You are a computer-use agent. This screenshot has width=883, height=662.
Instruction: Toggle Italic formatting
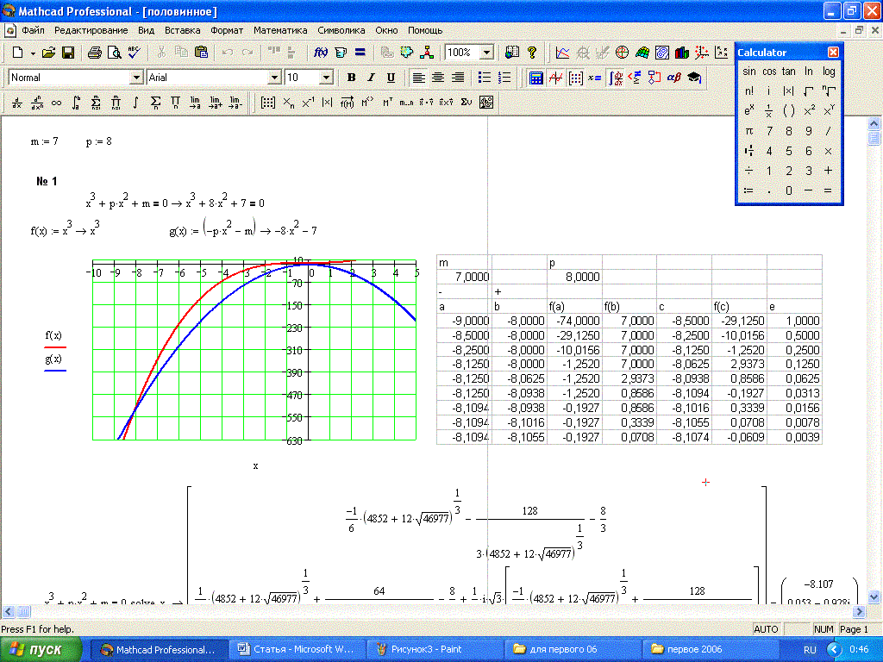coord(371,78)
